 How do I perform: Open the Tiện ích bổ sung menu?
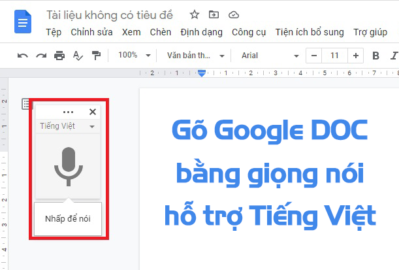(310, 32)
